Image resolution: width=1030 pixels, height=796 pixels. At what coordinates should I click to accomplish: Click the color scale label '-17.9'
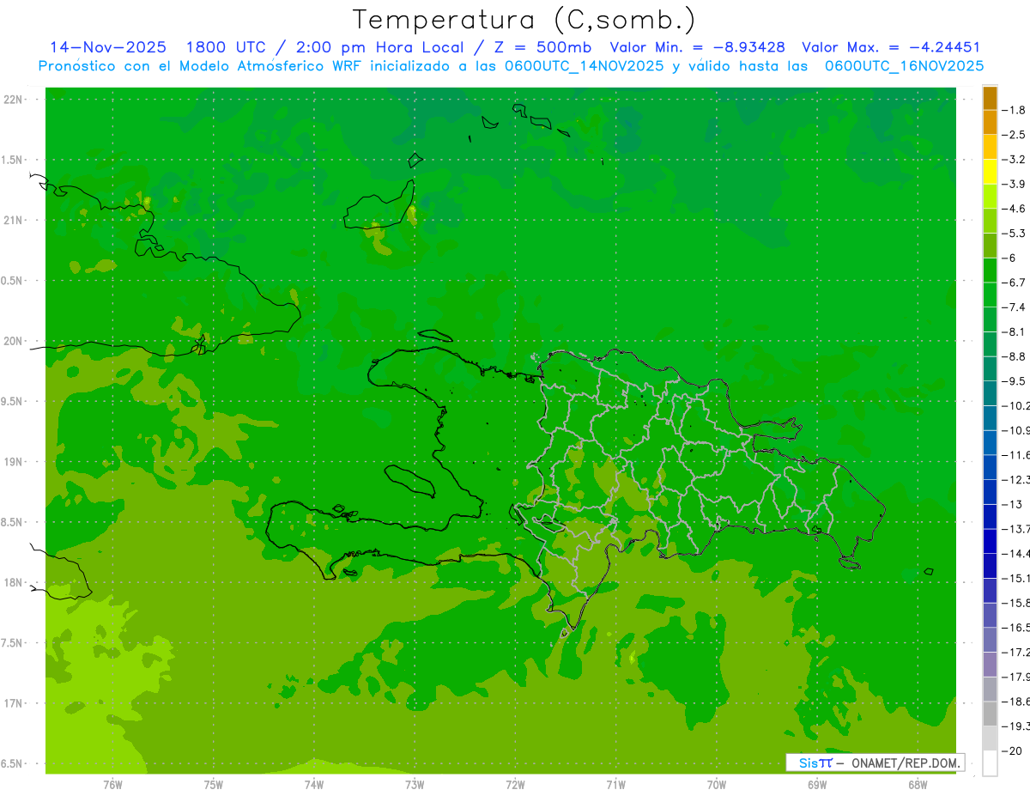(x=1017, y=677)
